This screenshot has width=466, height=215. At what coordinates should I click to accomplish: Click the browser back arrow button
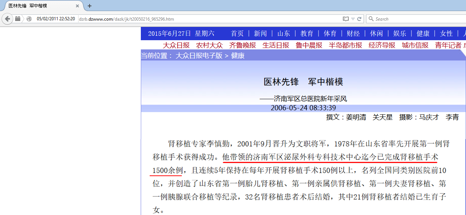[x=7, y=19]
